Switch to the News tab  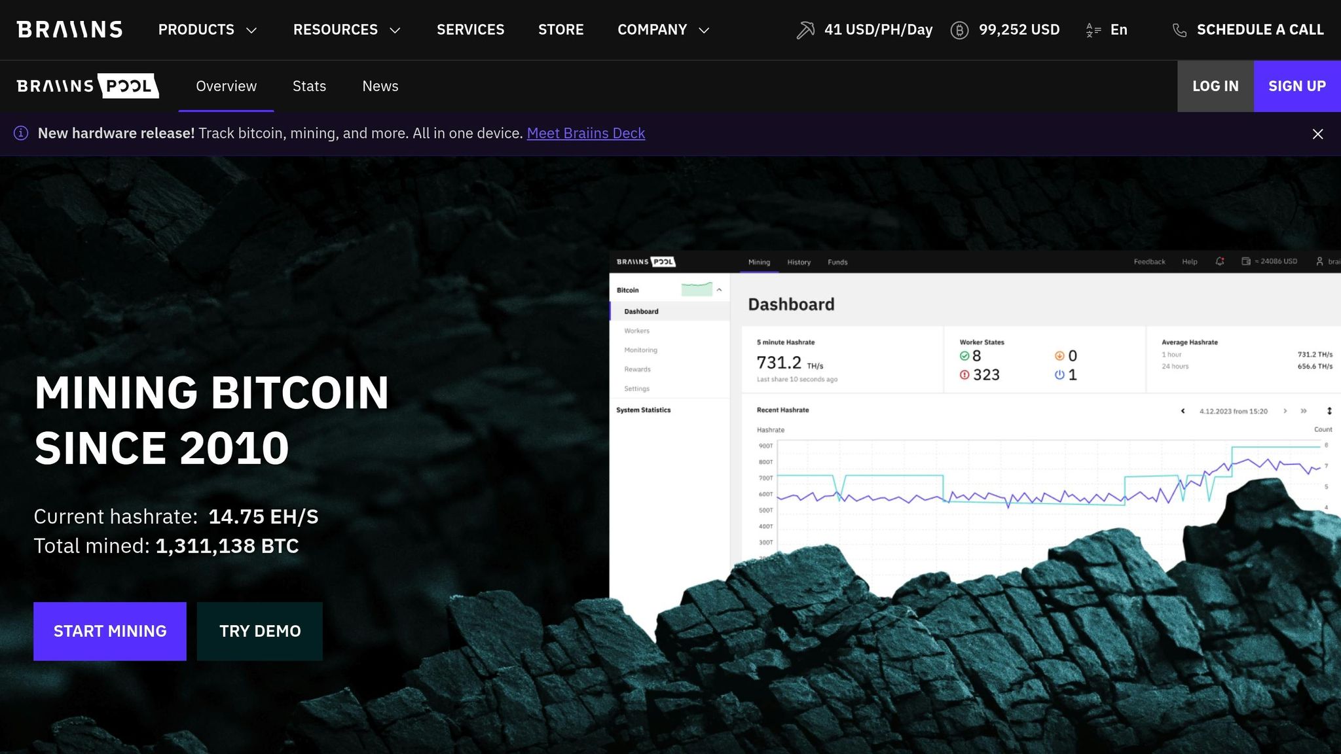(380, 86)
